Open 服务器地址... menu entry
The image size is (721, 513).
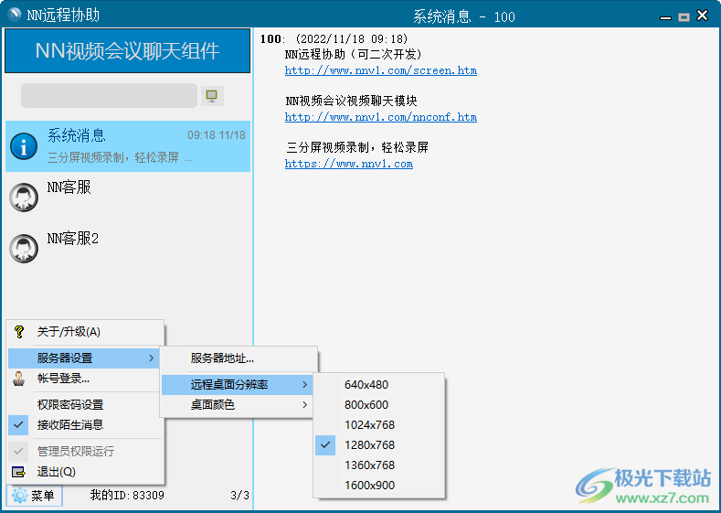tap(239, 358)
